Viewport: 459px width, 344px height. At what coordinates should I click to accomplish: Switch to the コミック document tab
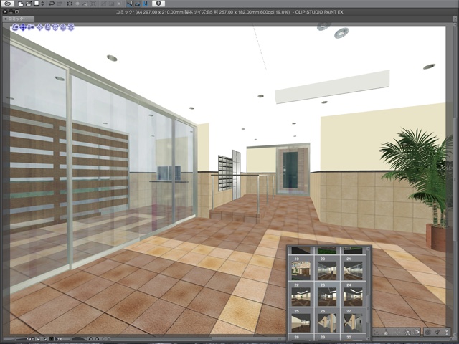pyautogui.click(x=18, y=19)
